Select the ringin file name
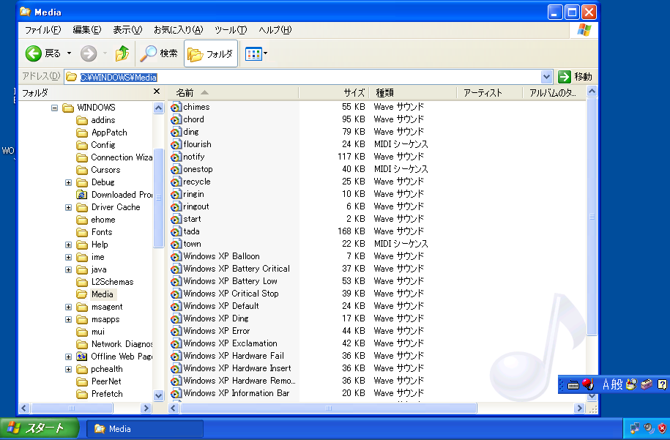Viewport: 670px width, 440px height. (x=193, y=194)
